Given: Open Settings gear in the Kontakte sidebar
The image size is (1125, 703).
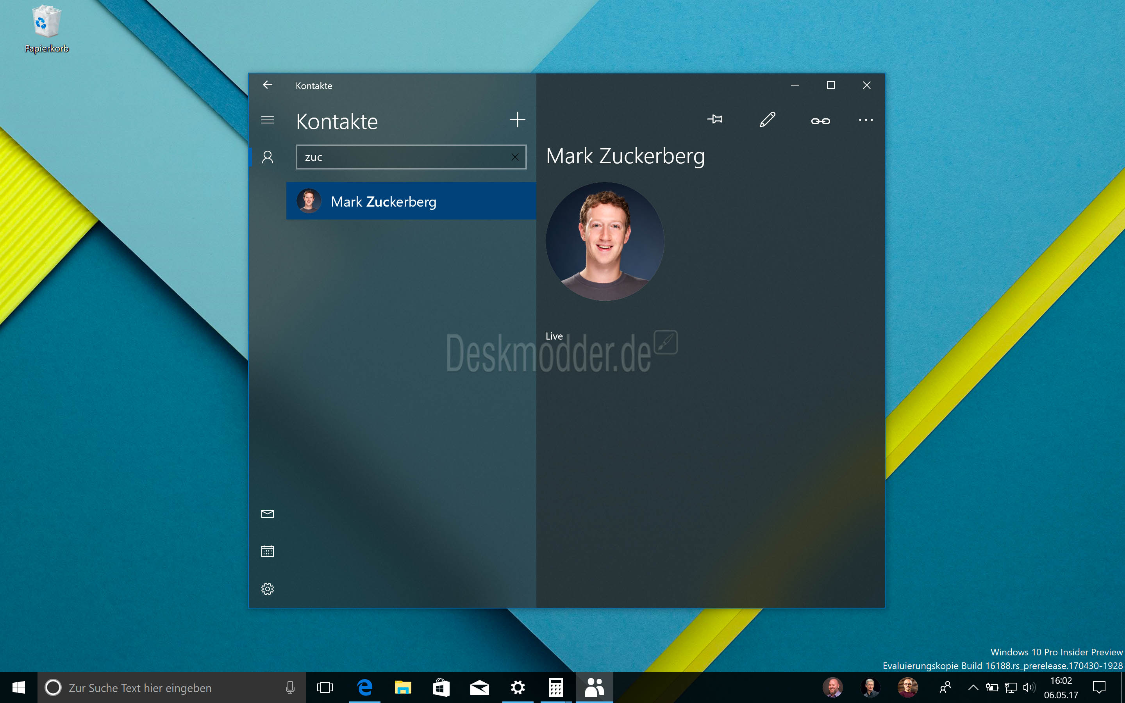Looking at the screenshot, I should (x=267, y=589).
